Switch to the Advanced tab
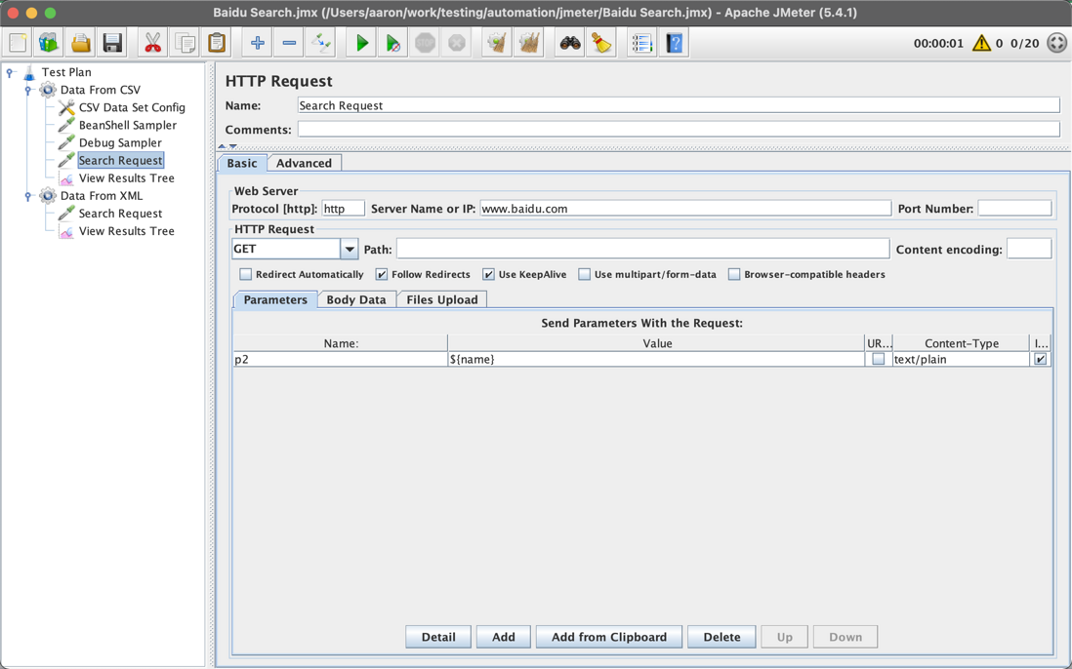 (305, 163)
